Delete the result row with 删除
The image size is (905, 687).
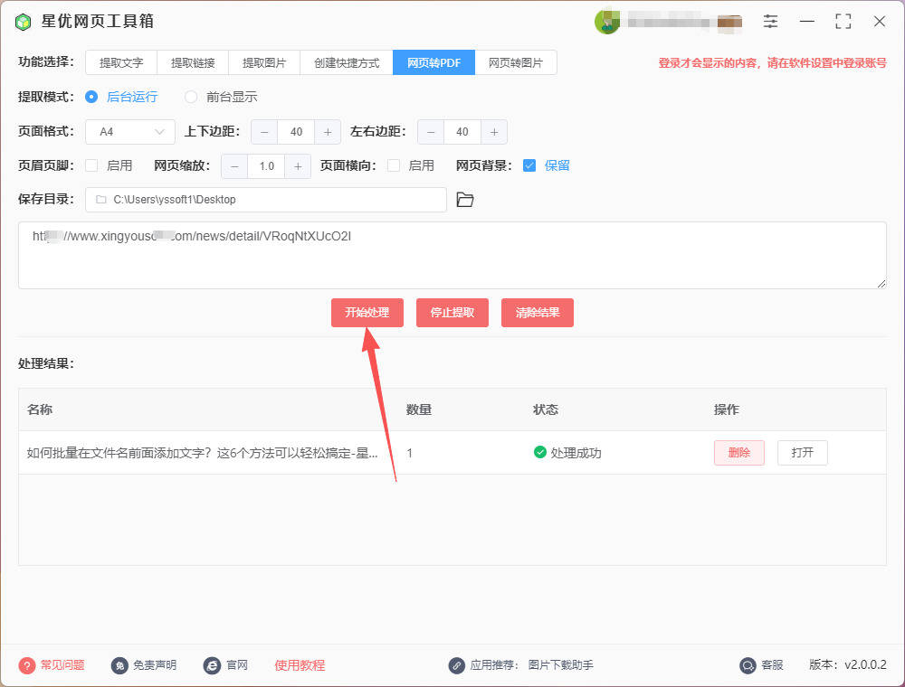tap(739, 453)
